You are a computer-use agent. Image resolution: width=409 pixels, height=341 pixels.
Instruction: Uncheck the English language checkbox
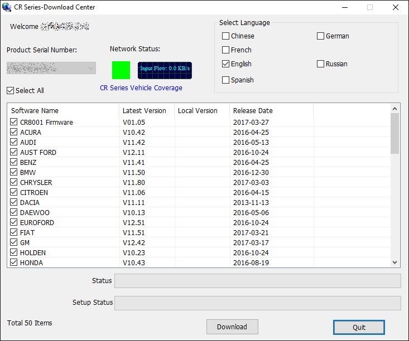[225, 64]
